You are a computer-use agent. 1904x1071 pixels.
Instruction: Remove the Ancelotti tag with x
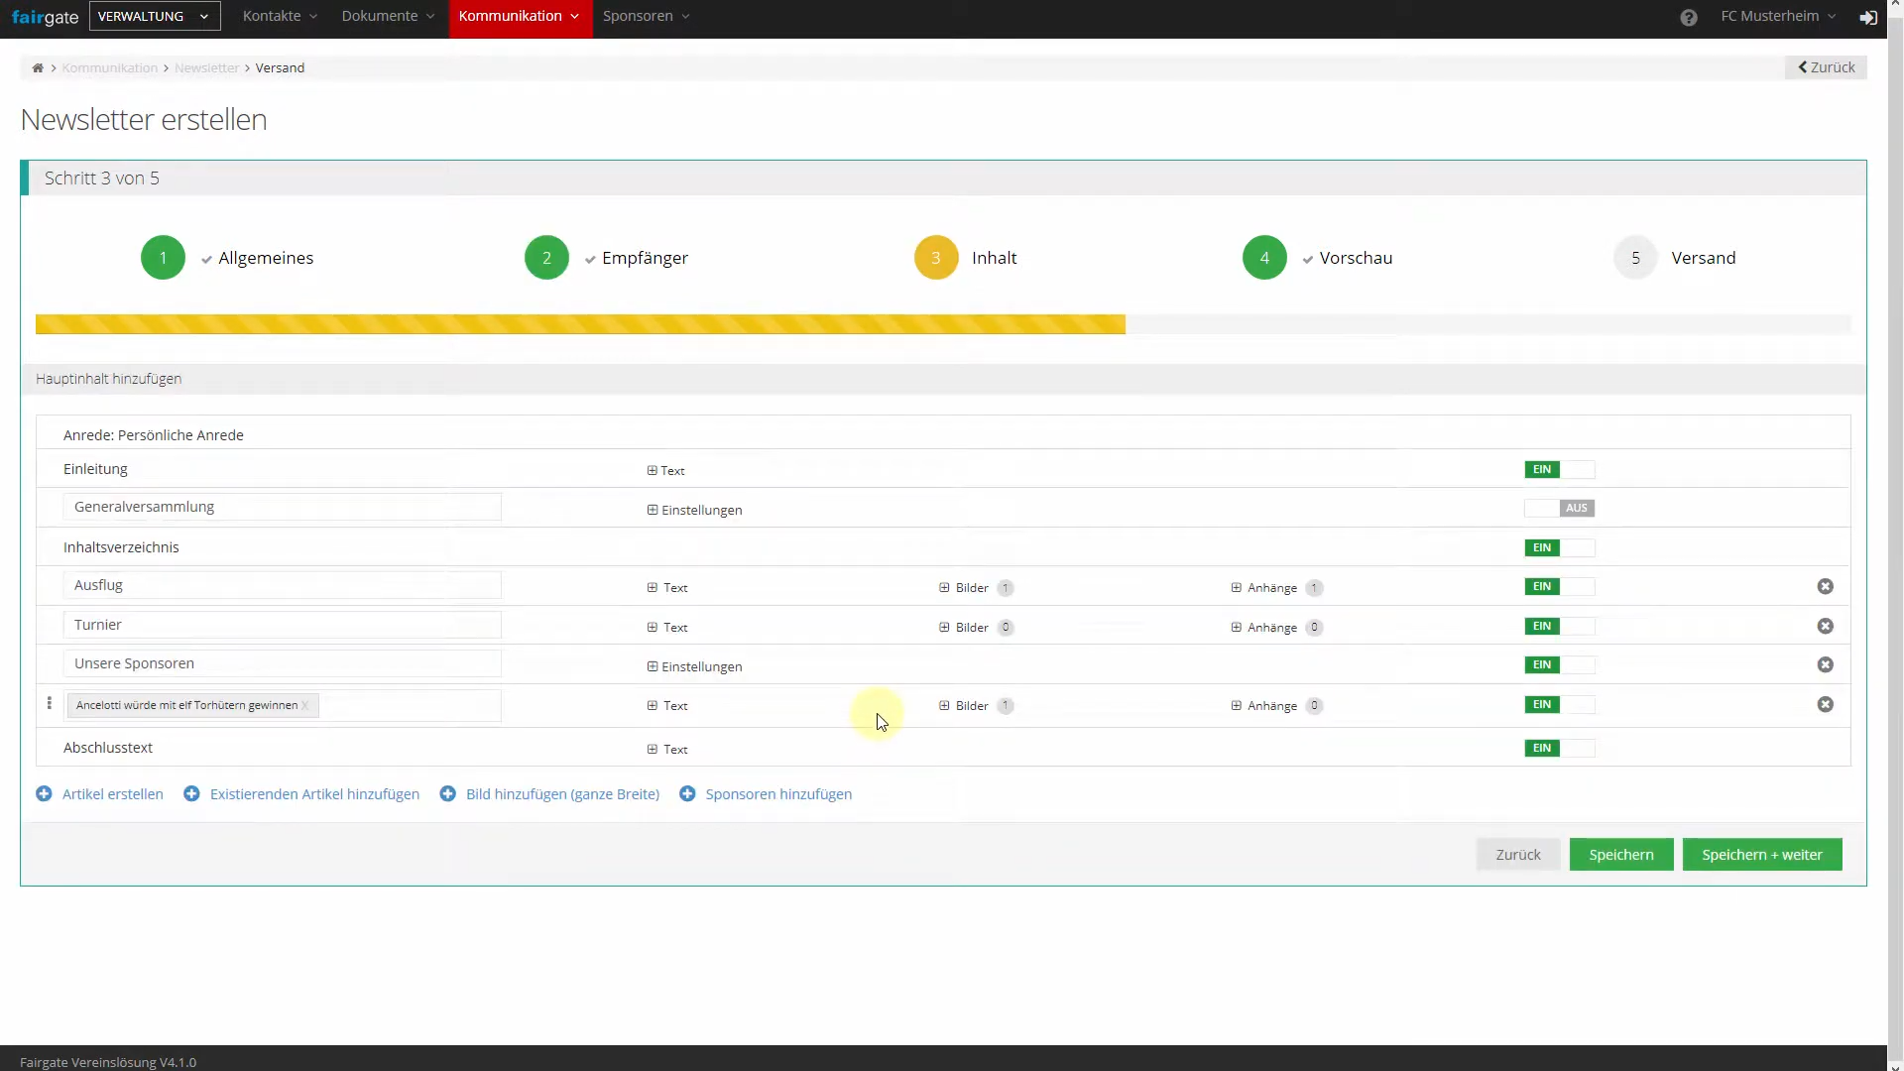(x=305, y=706)
